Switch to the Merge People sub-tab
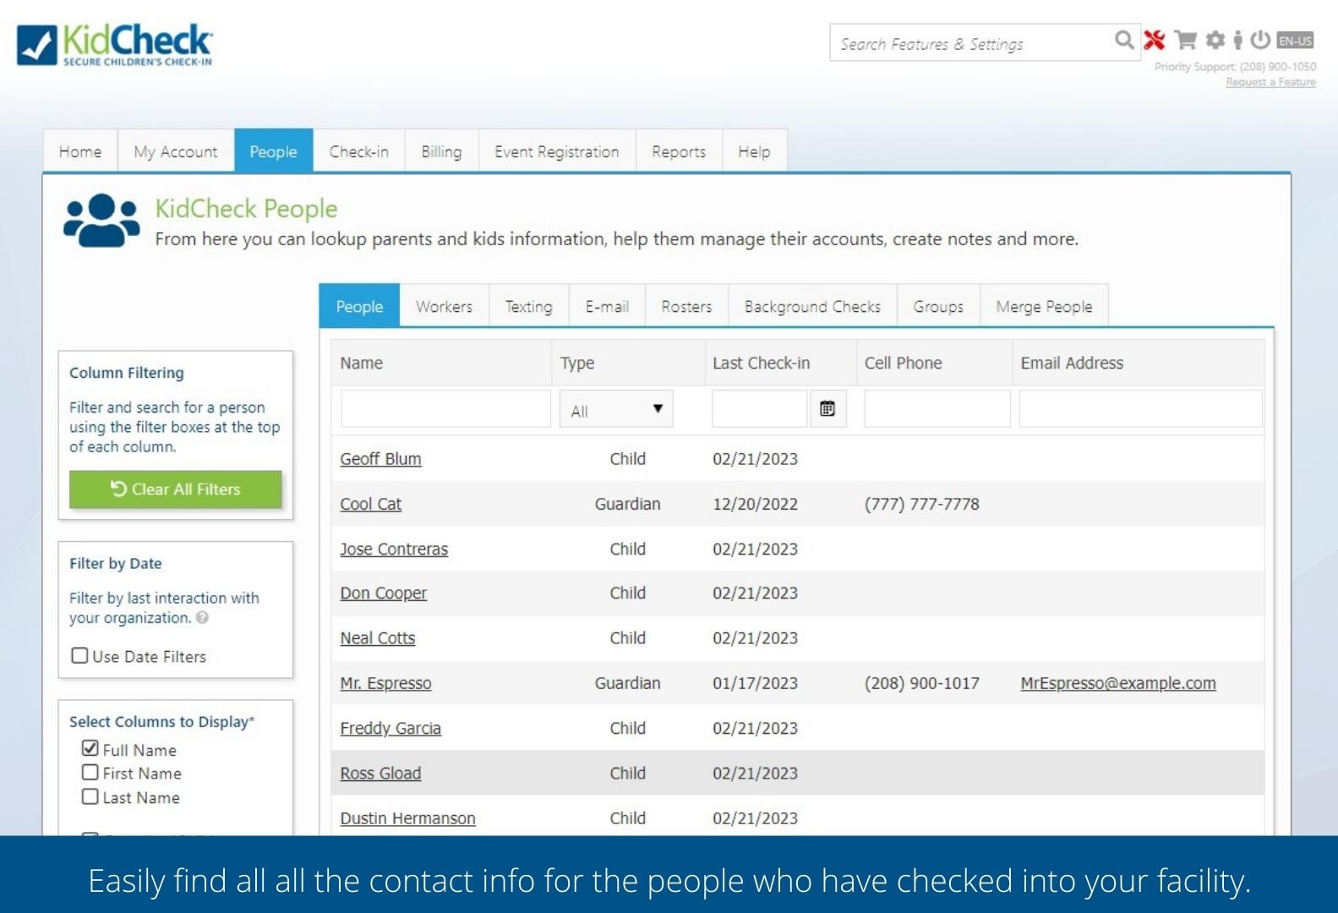Viewport: 1338px width, 913px height. 1045,306
